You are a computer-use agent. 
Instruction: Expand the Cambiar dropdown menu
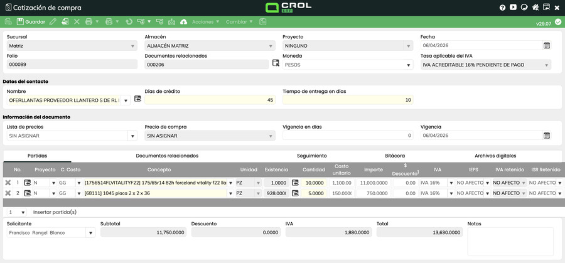point(239,21)
